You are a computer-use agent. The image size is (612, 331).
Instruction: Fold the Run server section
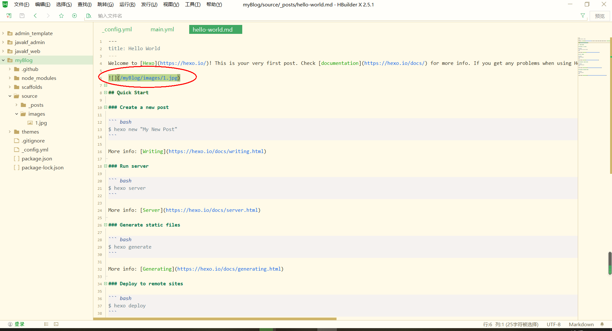105,166
